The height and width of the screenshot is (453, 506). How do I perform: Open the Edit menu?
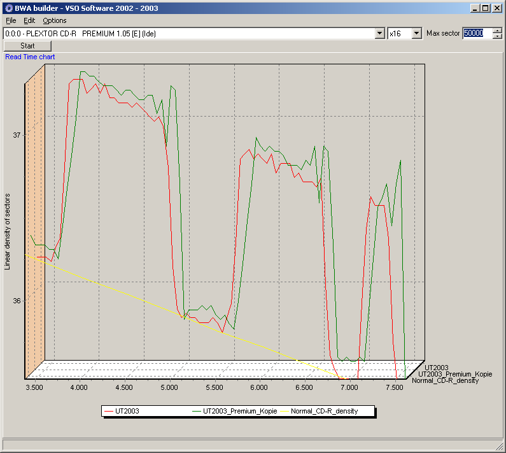coord(29,20)
